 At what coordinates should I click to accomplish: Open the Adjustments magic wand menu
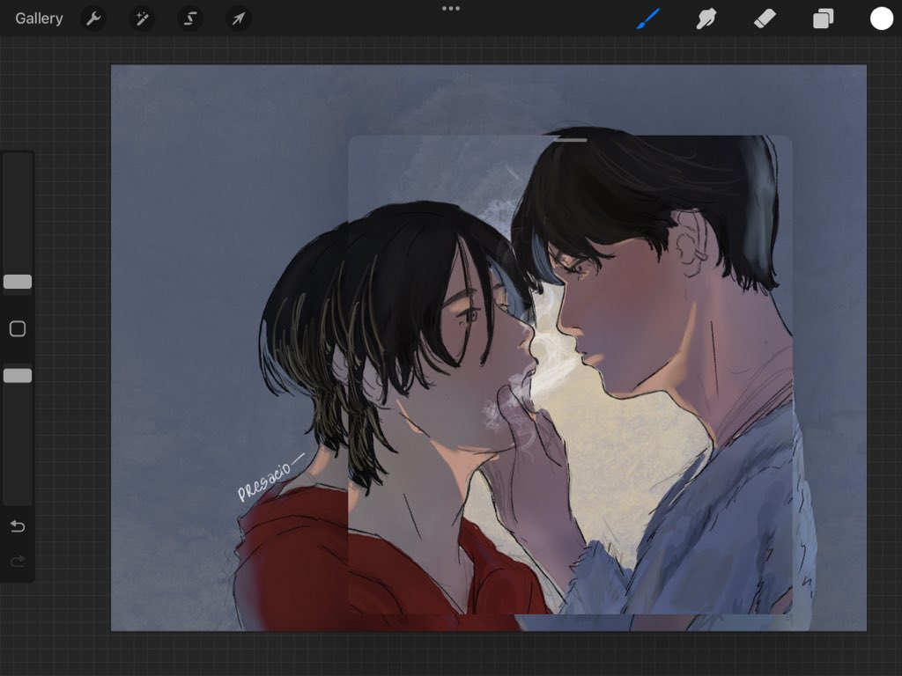[x=142, y=18]
